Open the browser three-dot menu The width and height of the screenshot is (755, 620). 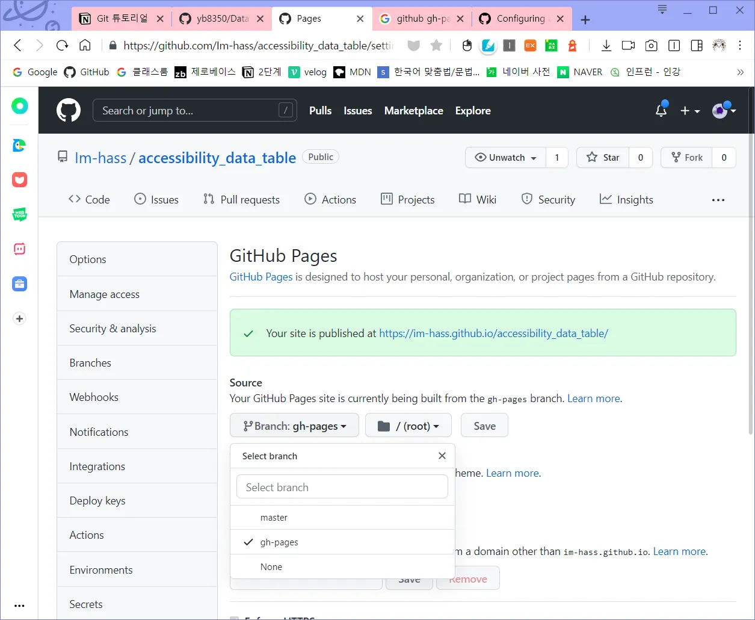[740, 45]
